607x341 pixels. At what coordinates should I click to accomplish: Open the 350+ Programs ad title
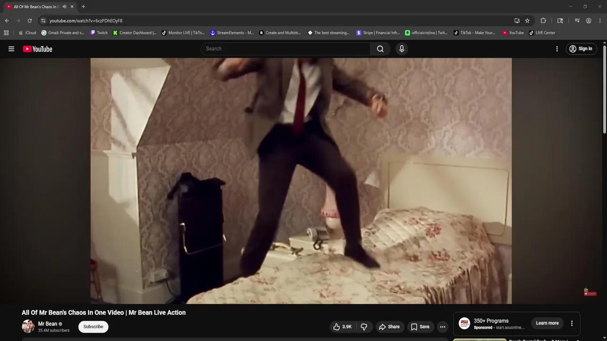tap(491, 321)
